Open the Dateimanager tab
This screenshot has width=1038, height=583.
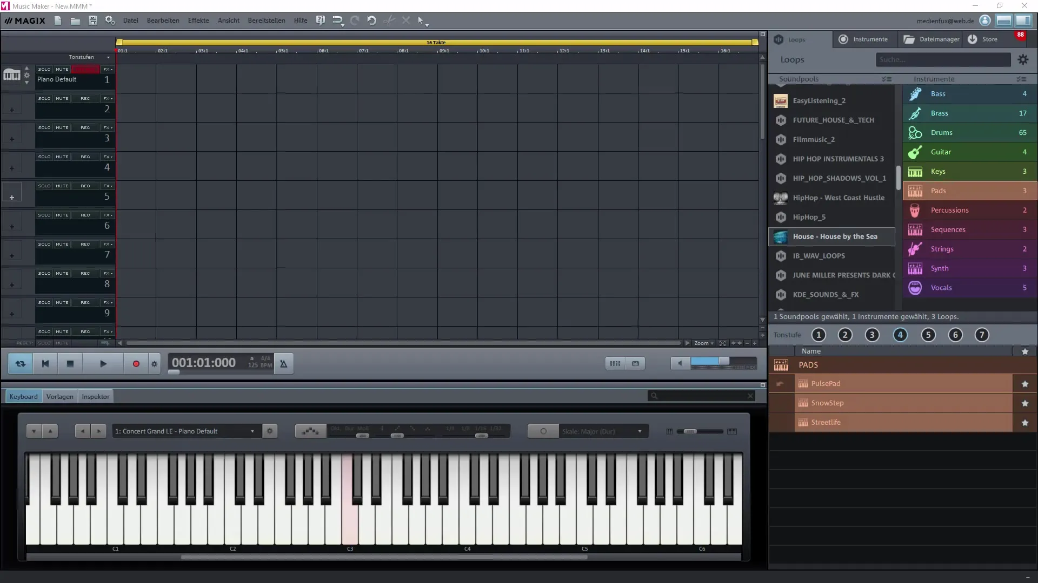(x=931, y=39)
